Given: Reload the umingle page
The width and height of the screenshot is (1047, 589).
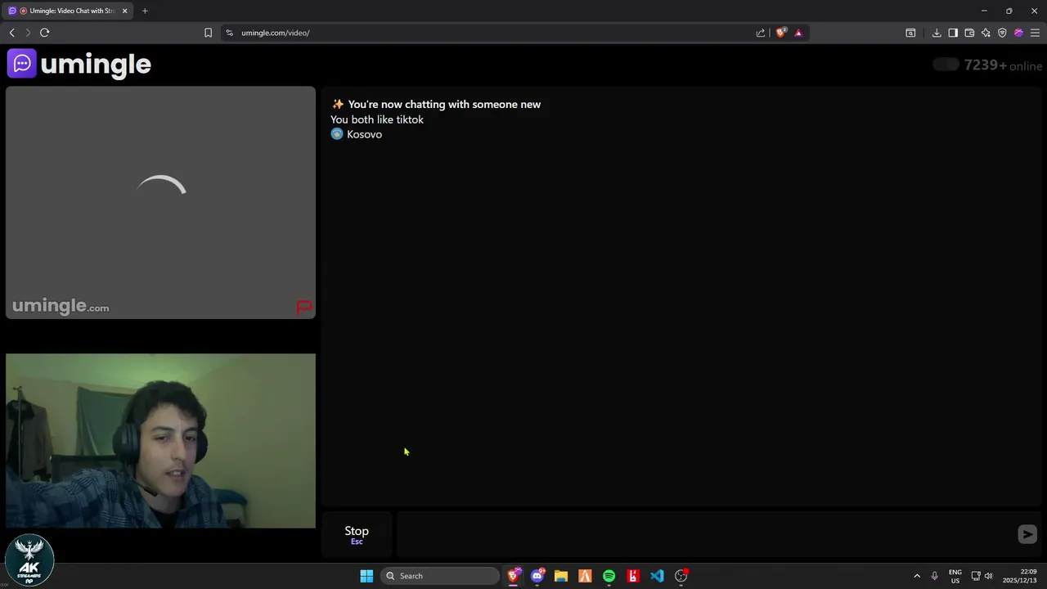Looking at the screenshot, I should (x=45, y=33).
